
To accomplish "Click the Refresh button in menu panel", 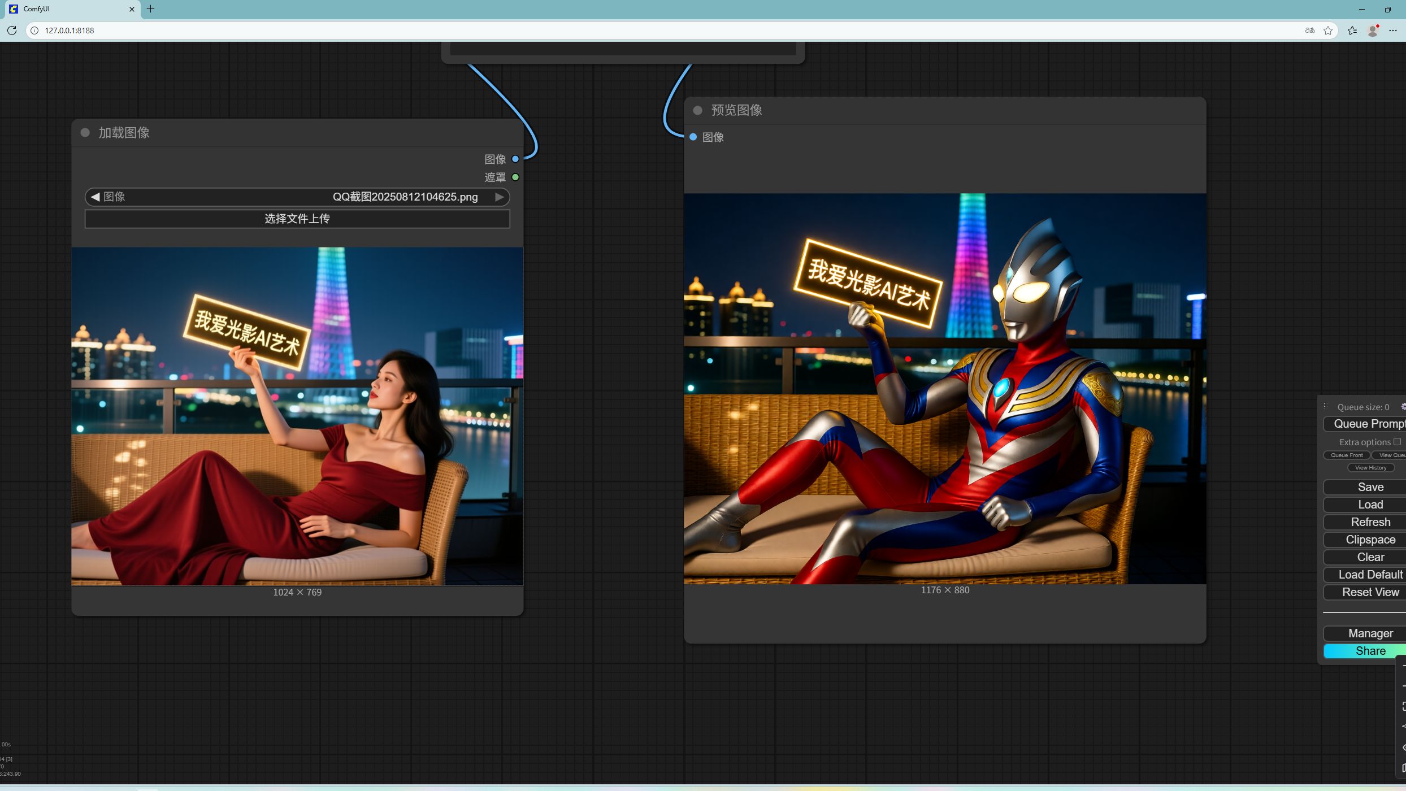I will [1365, 523].
